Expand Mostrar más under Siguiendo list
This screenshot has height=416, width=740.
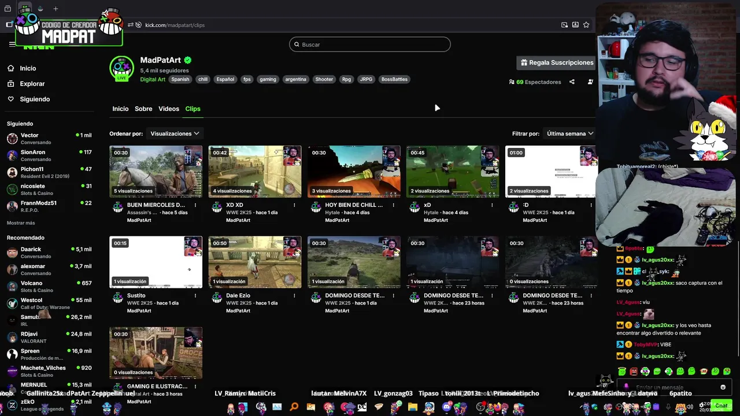tap(21, 223)
